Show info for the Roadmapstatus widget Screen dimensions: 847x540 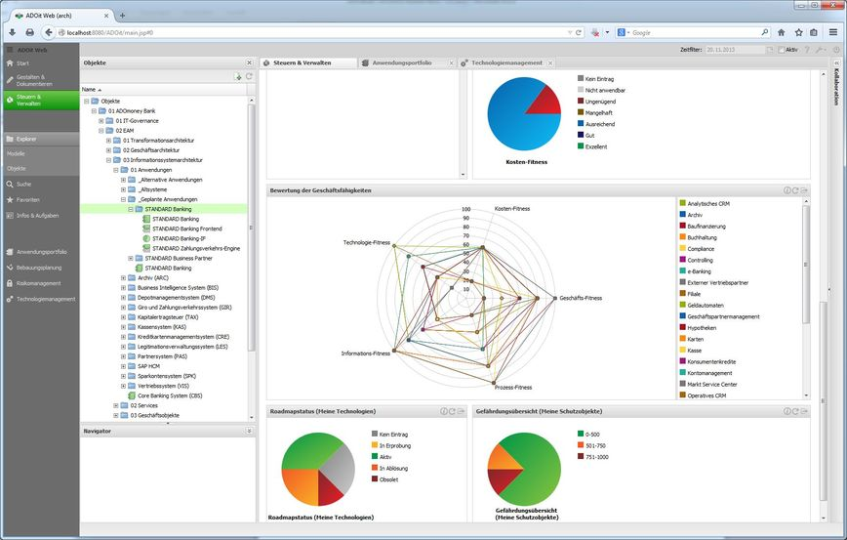pyautogui.click(x=443, y=411)
